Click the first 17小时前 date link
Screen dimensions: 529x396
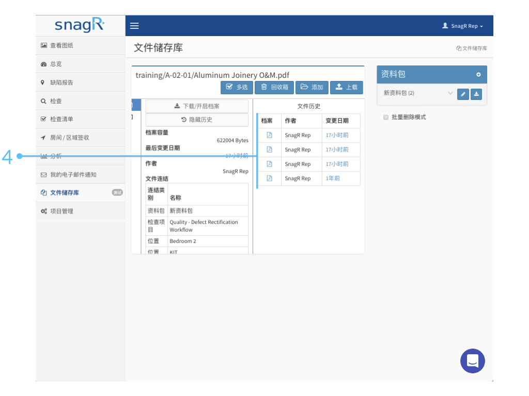(x=337, y=135)
